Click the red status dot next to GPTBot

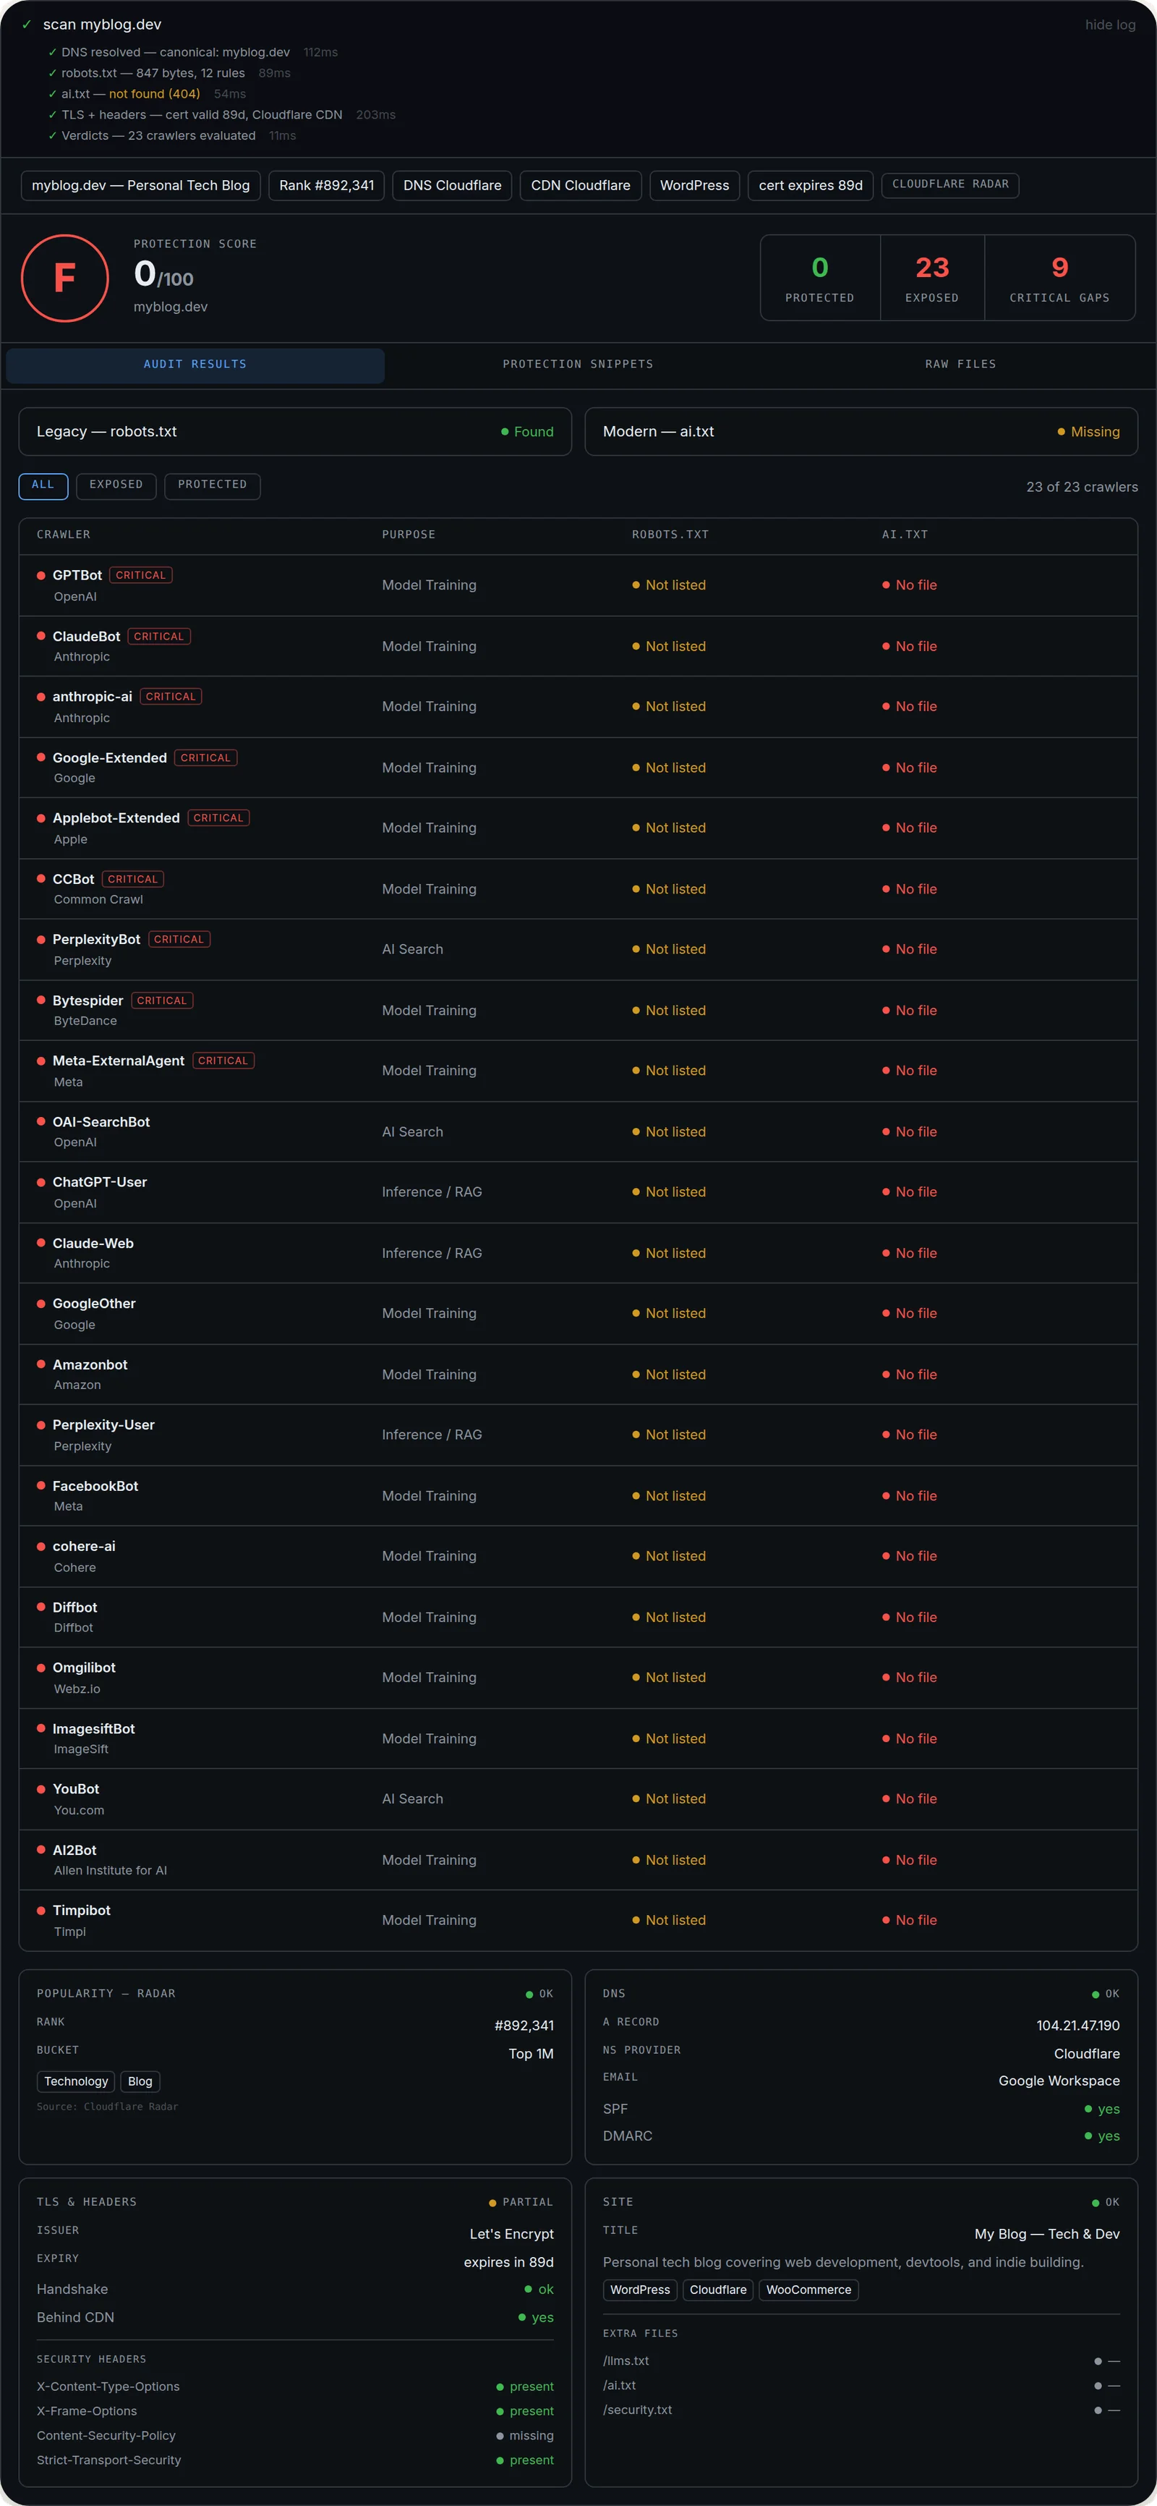[x=40, y=575]
